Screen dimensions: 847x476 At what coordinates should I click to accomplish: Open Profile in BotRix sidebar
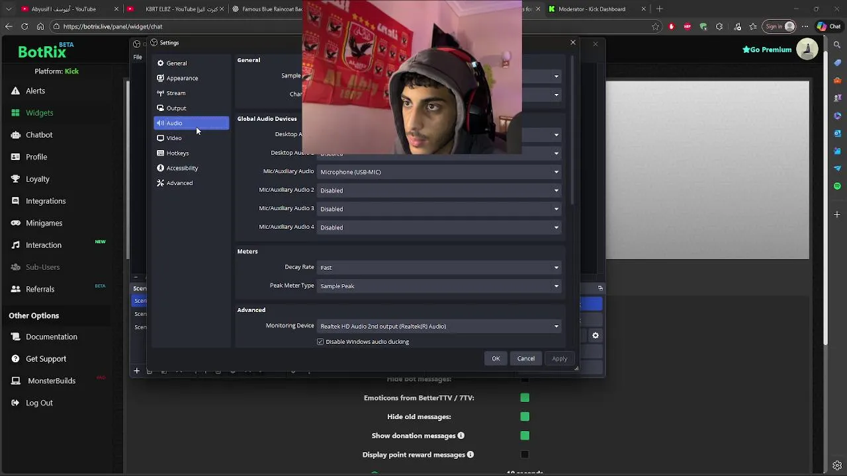click(36, 157)
